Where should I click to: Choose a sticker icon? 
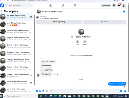click(x=43, y=91)
